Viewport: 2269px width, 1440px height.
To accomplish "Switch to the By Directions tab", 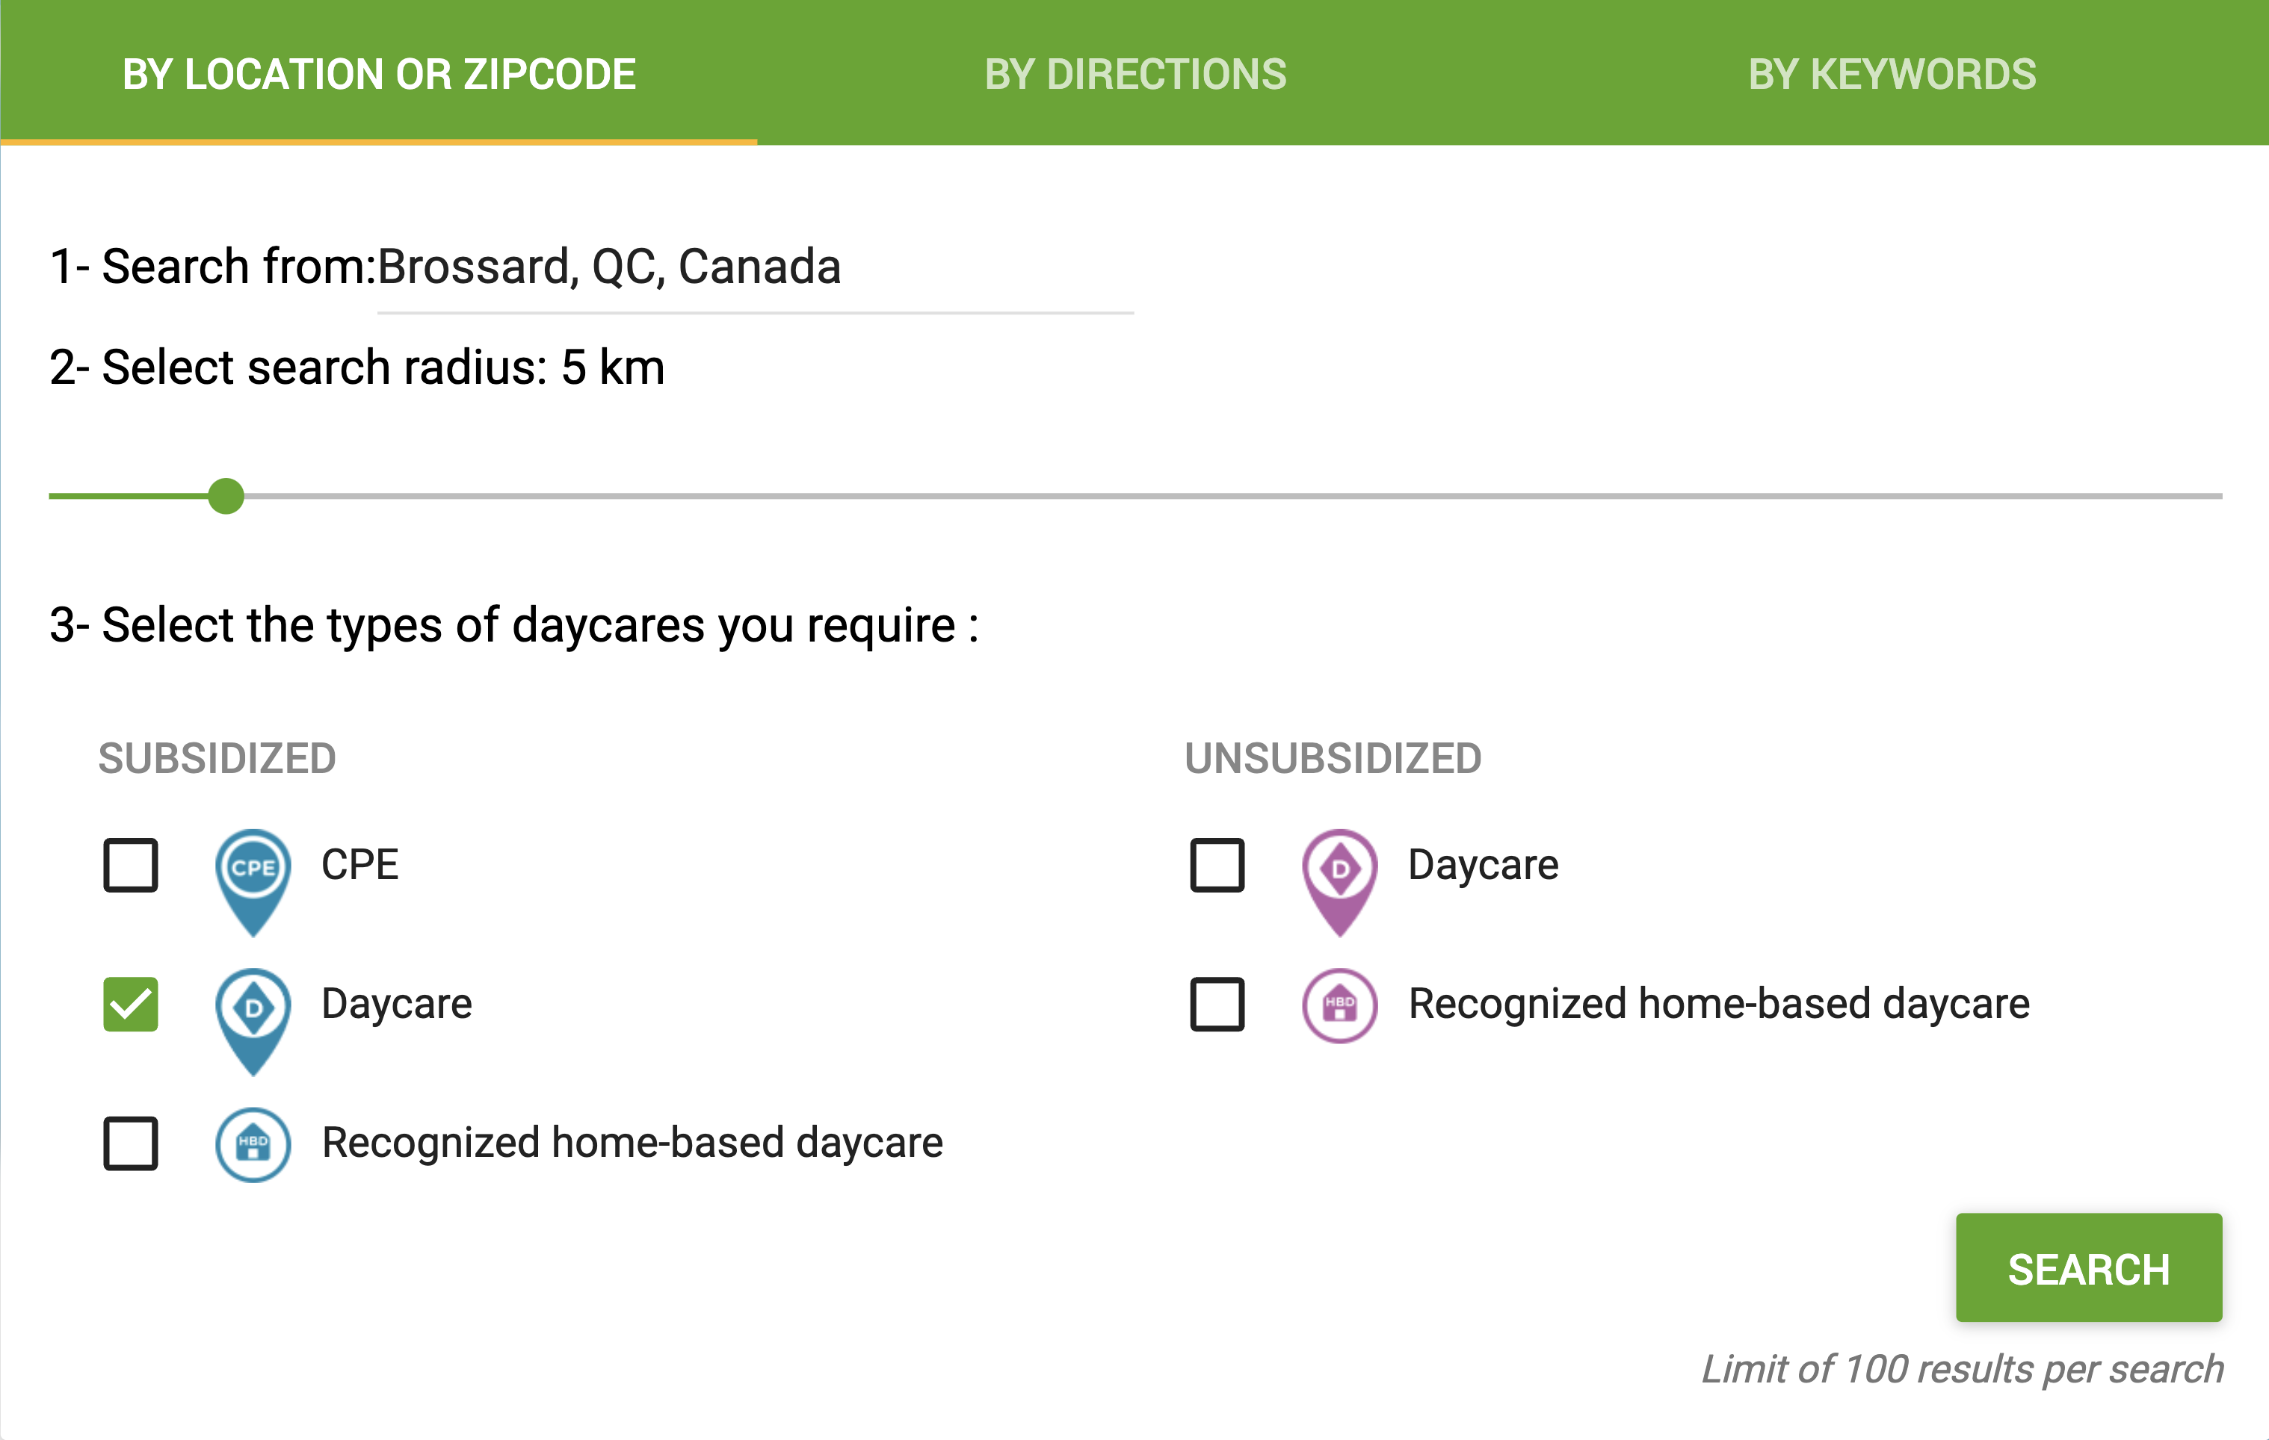I will [x=1134, y=73].
